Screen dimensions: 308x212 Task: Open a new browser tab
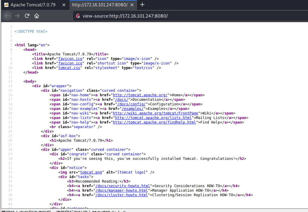click(x=142, y=5)
